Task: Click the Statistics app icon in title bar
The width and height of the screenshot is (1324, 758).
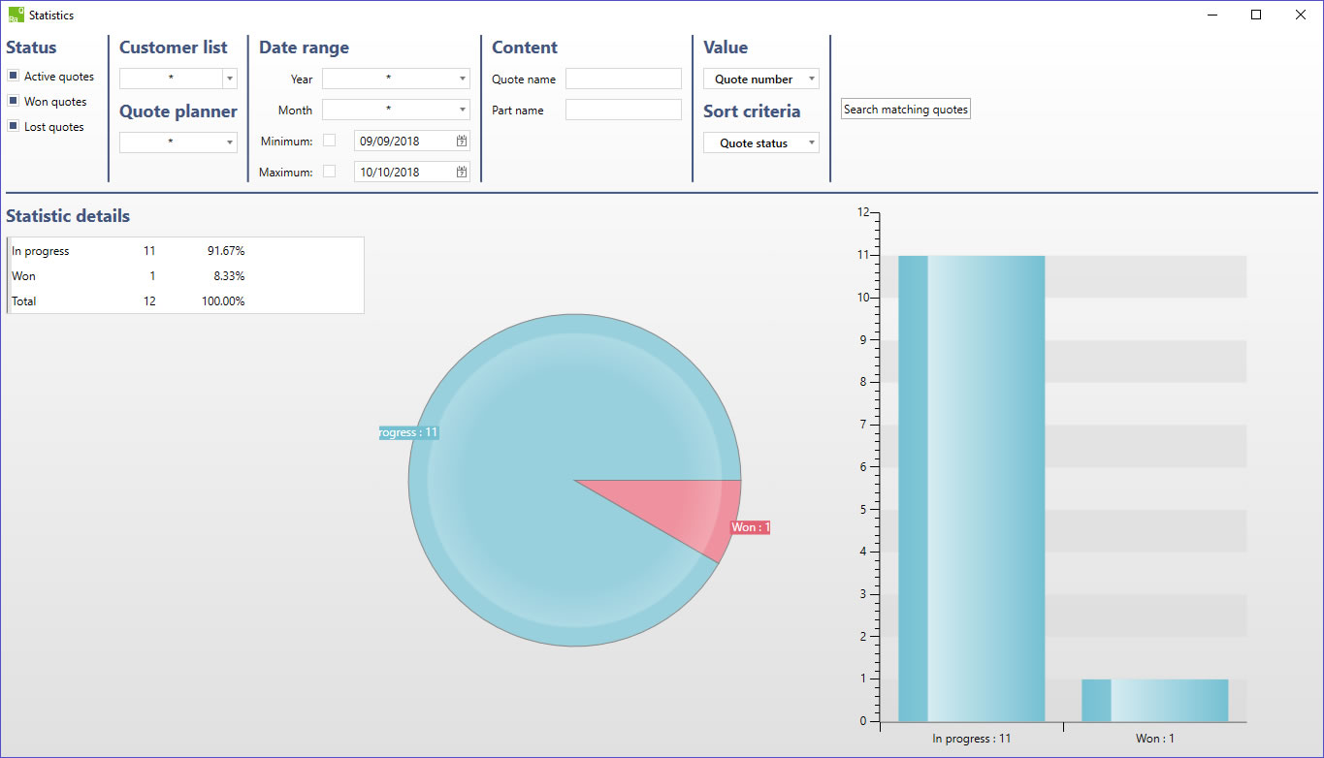Action: 16,15
